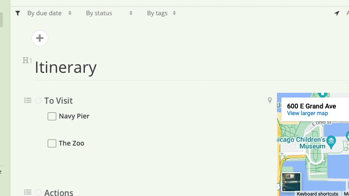Click the navigation arrow icon at top right
The image size is (349, 196).
(x=337, y=13)
